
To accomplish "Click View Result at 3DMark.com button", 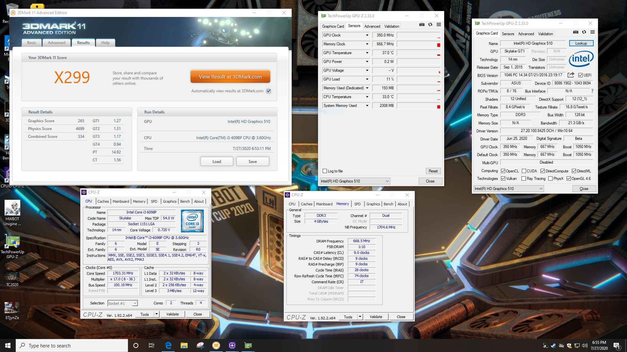I will click(x=230, y=77).
